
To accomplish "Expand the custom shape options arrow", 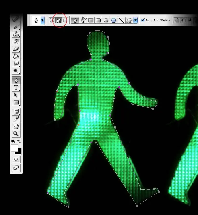I will point(135,20).
